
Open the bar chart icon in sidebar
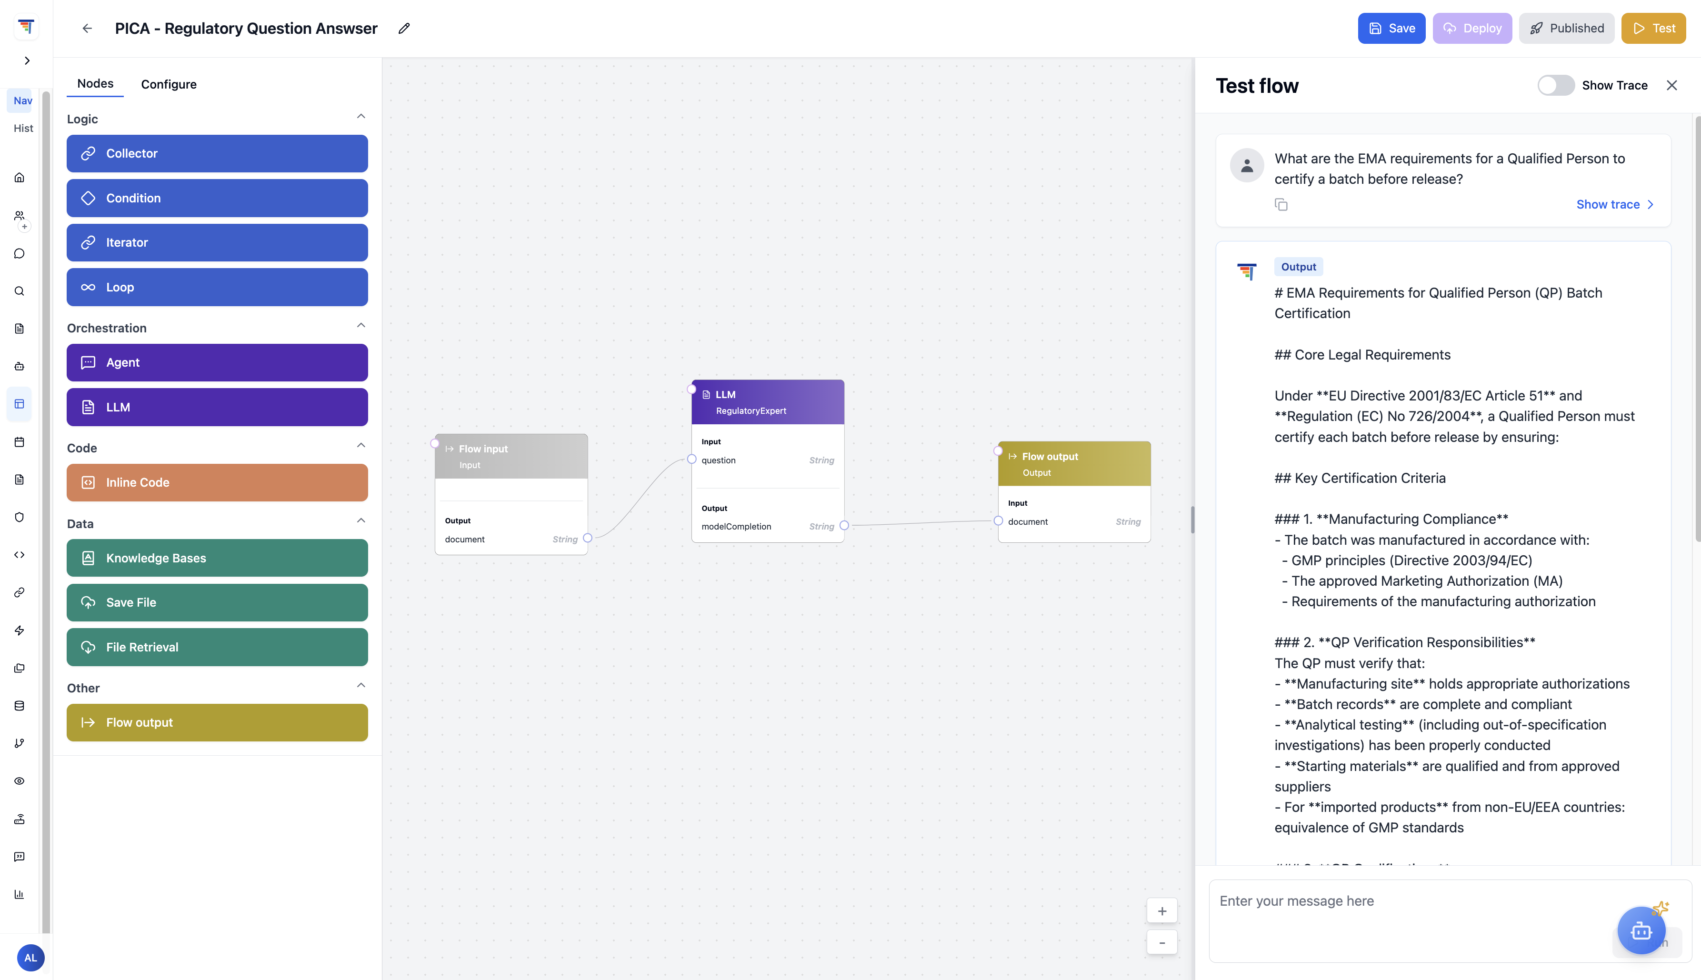[x=20, y=894]
